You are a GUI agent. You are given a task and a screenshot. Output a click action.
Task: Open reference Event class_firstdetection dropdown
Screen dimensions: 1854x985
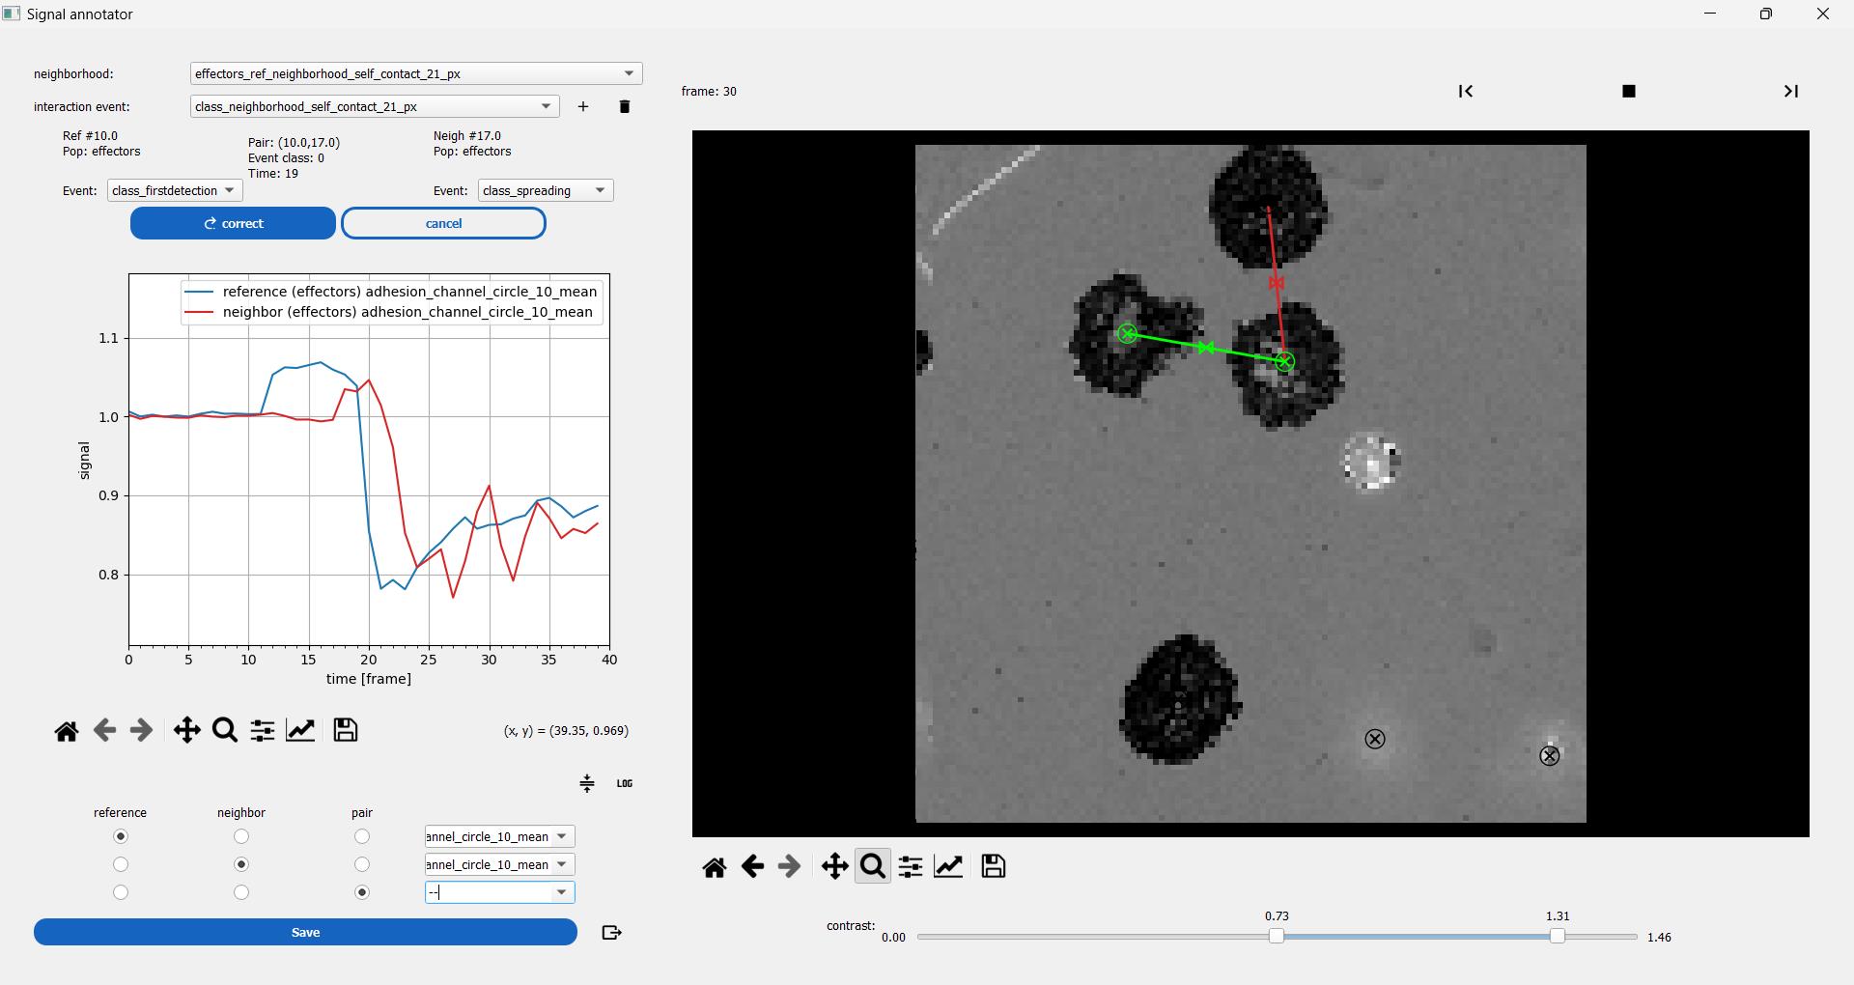[175, 190]
